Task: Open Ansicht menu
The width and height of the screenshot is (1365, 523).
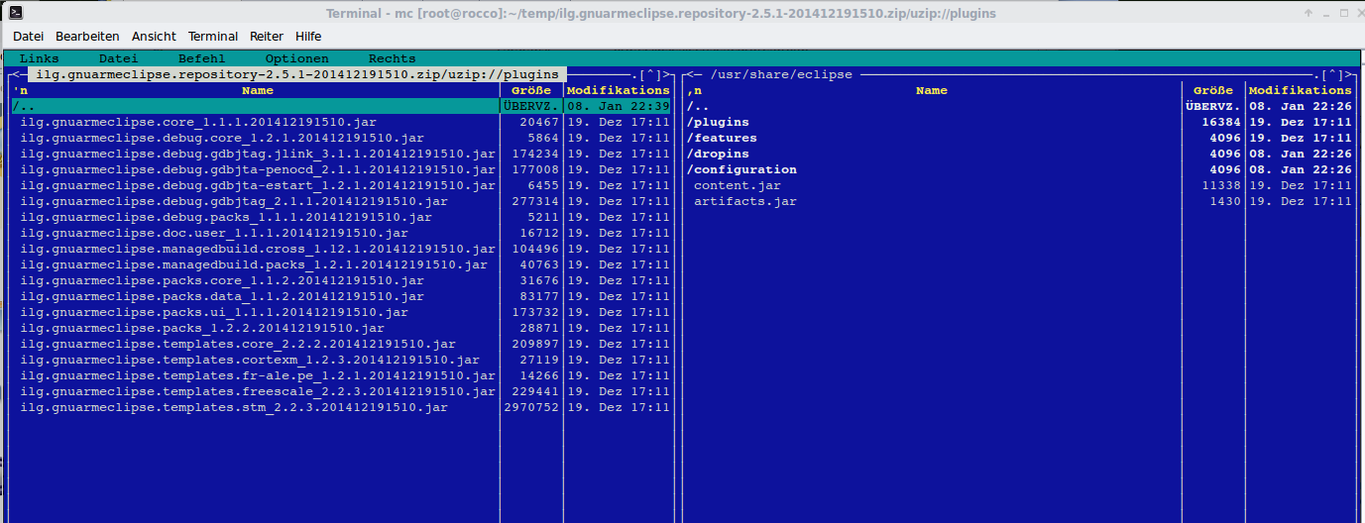Action: point(154,36)
